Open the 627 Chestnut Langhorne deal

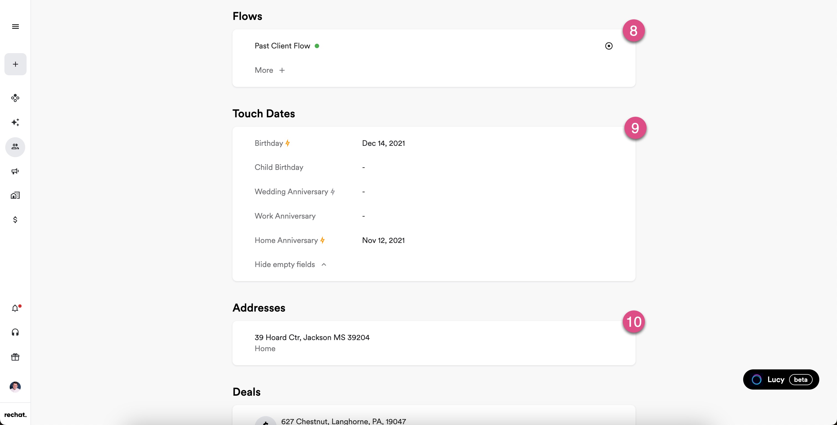(343, 421)
